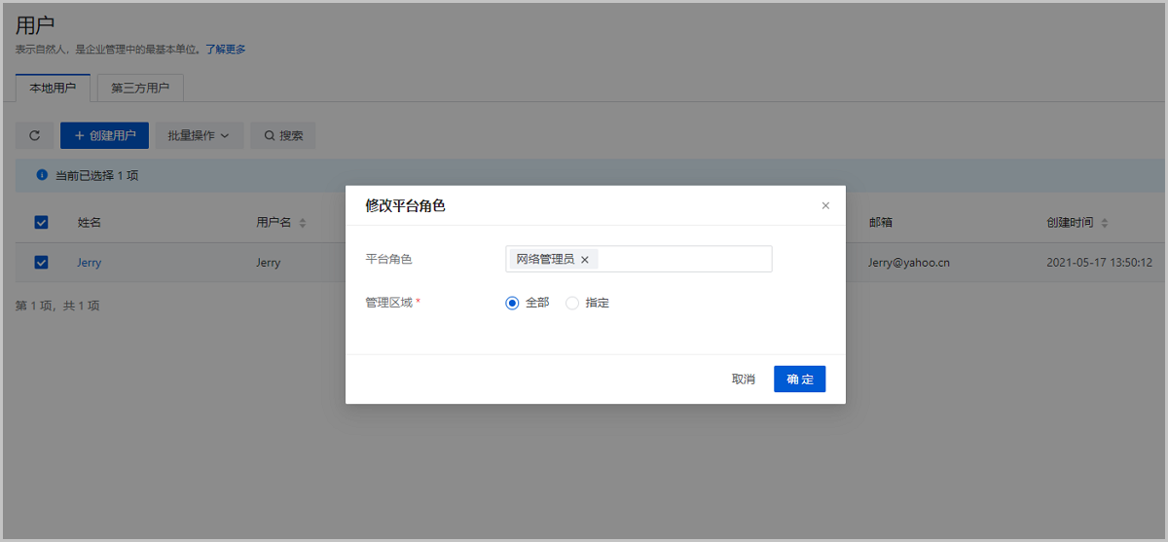Screen dimensions: 1168x542
Task: Close the 修改平台角色 dialog with X
Action: coord(825,205)
